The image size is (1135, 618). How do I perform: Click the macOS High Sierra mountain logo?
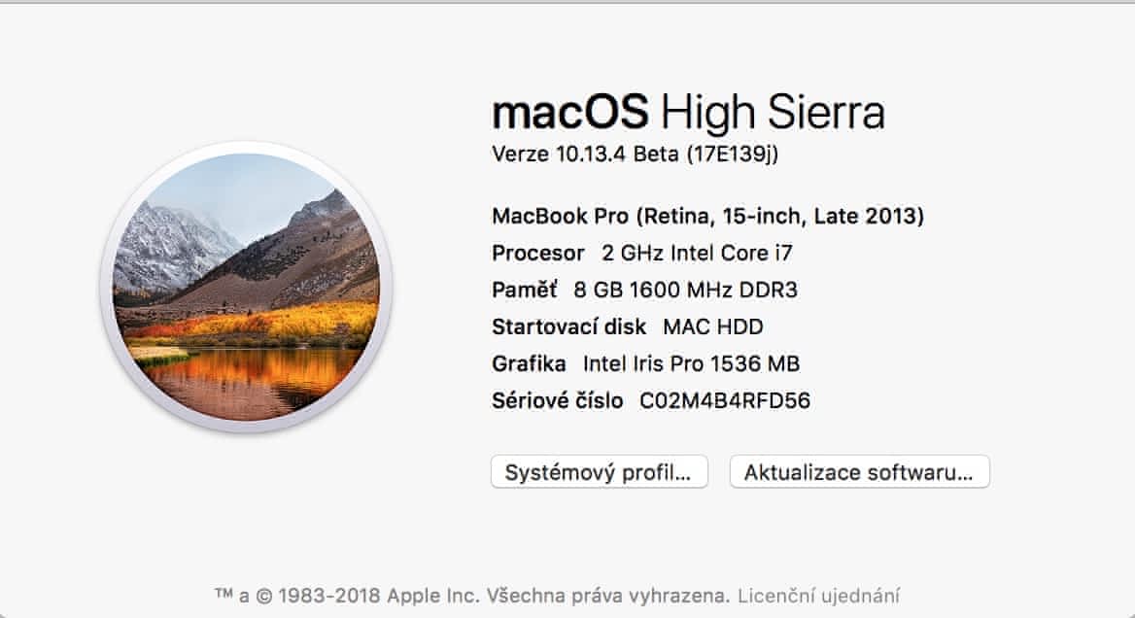click(x=246, y=288)
